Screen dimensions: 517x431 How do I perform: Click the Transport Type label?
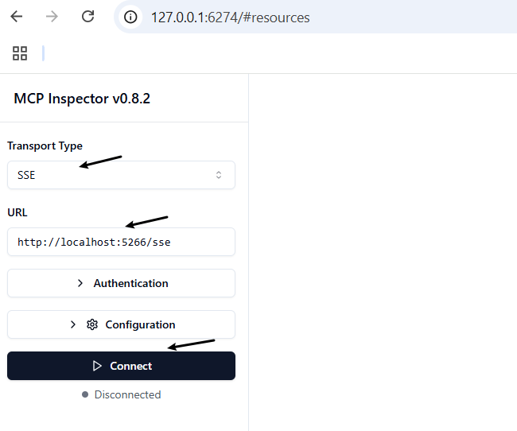(x=45, y=146)
